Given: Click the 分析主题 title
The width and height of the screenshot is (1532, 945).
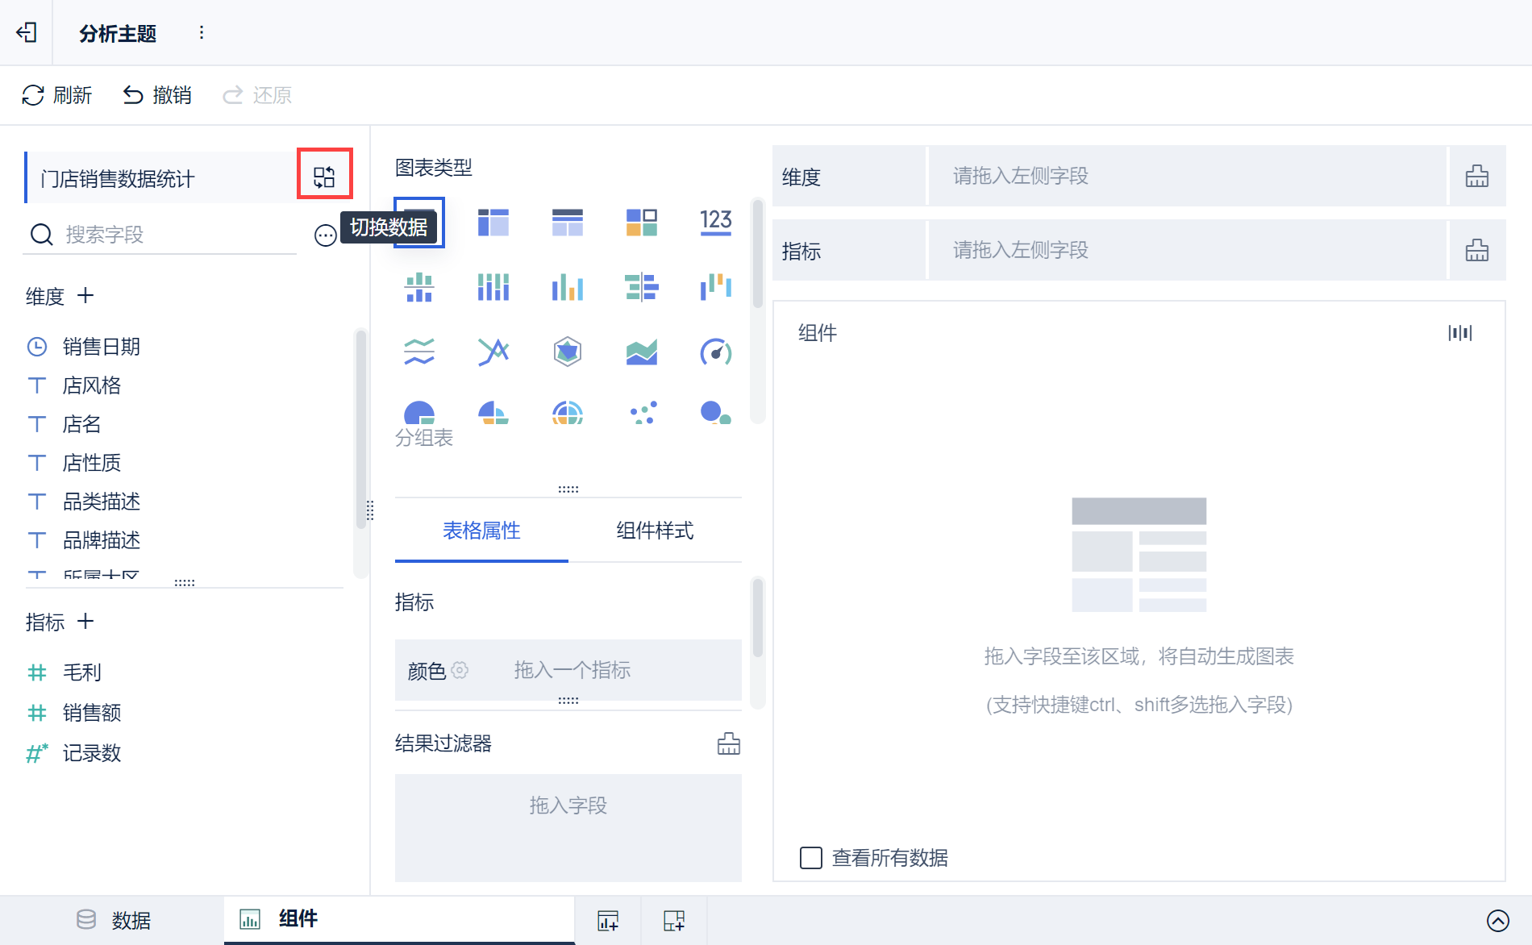Looking at the screenshot, I should 118,33.
